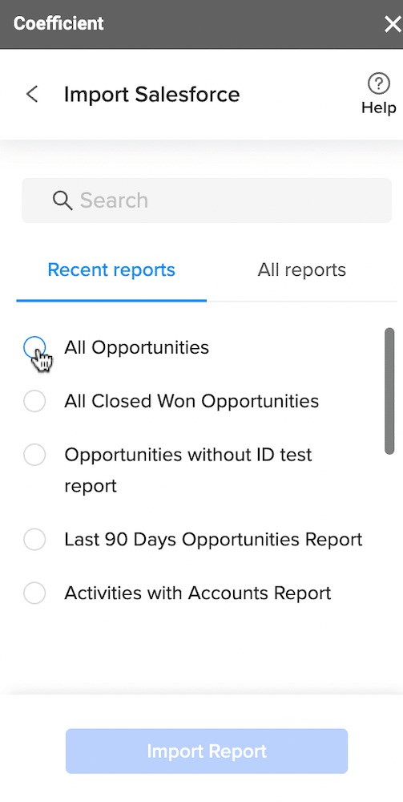Switch to the All reports tab
This screenshot has width=403, height=802.
(x=302, y=270)
